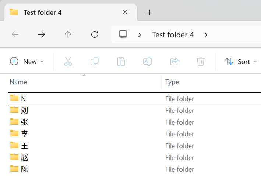
Task: Sort by the Name column header
Action: 18,82
